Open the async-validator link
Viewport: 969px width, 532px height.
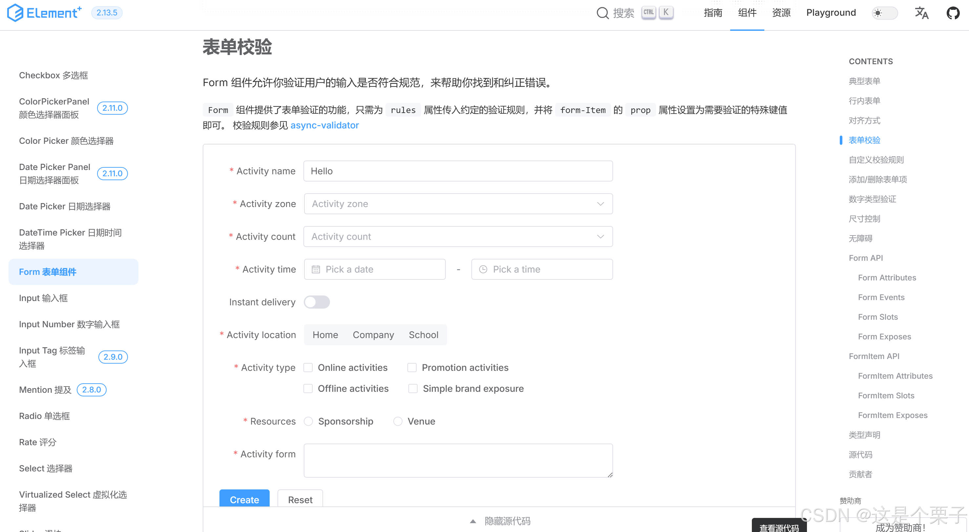pyautogui.click(x=324, y=125)
